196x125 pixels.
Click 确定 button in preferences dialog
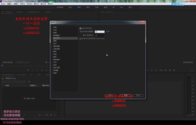(x=125, y=95)
